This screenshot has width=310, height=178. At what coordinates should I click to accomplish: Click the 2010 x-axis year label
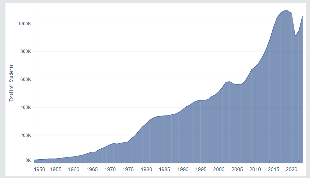tap(255, 169)
